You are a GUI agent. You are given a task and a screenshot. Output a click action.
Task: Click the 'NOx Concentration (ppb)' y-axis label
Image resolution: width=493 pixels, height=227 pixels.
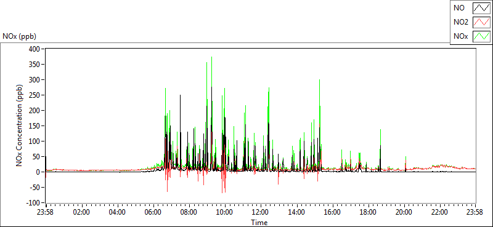pyautogui.click(x=20, y=125)
